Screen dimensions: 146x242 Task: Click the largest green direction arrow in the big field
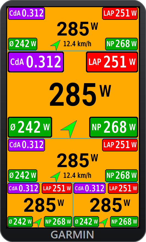click(x=69, y=129)
